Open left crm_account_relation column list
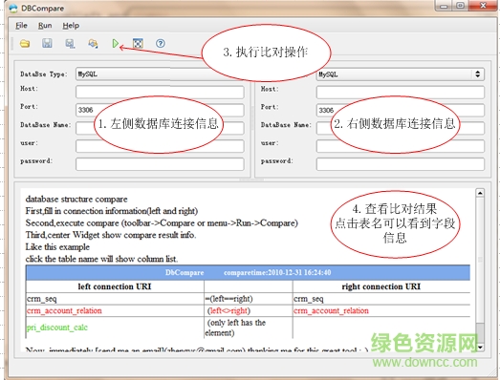The height and width of the screenshot is (380, 500). tap(64, 310)
